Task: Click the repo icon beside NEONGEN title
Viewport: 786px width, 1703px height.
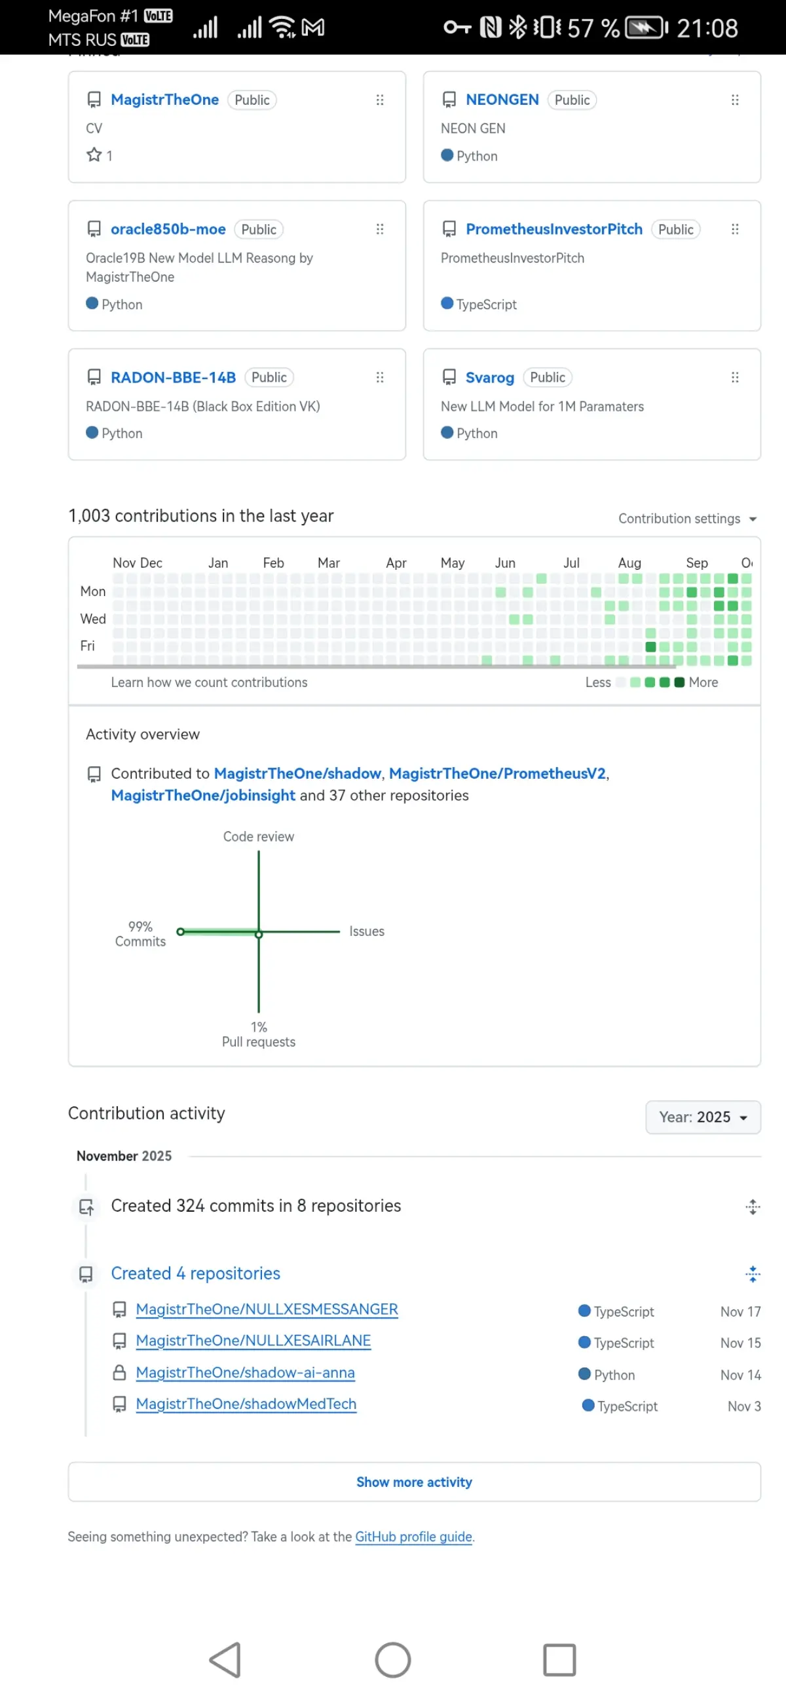Action: click(x=449, y=100)
